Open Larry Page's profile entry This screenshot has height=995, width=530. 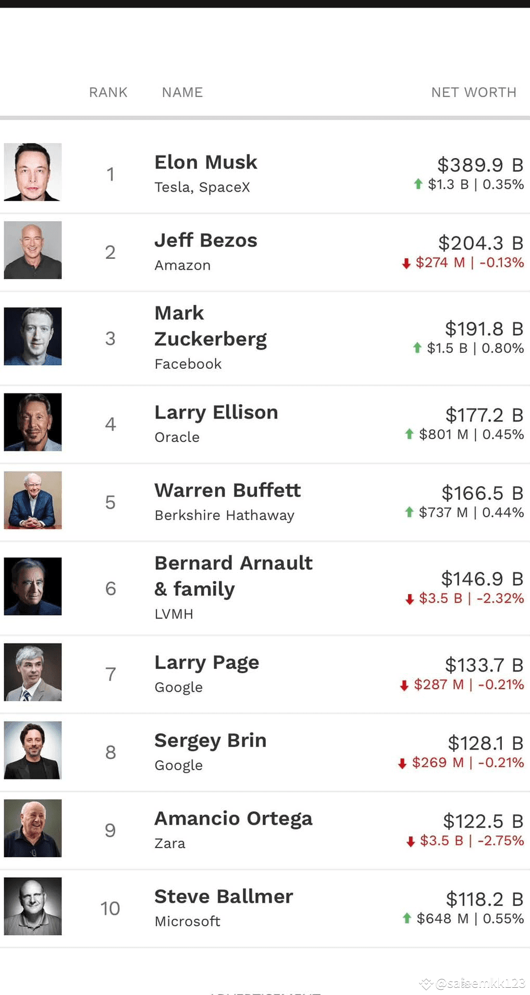tap(207, 662)
